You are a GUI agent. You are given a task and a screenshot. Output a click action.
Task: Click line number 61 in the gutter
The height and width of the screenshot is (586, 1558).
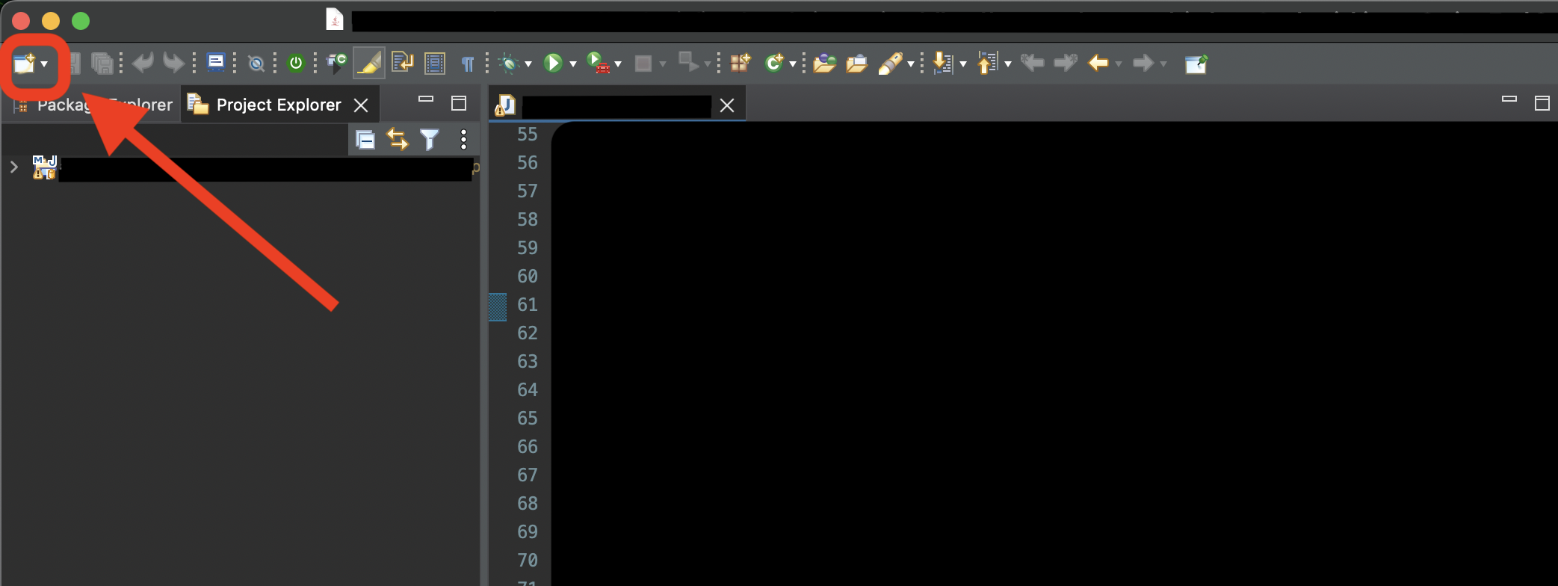coord(527,305)
